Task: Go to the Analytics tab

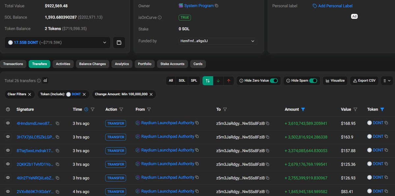Action: click(x=122, y=64)
